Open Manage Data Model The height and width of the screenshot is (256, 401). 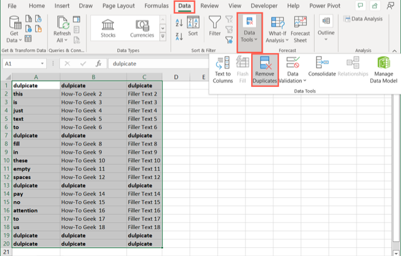[x=384, y=64]
